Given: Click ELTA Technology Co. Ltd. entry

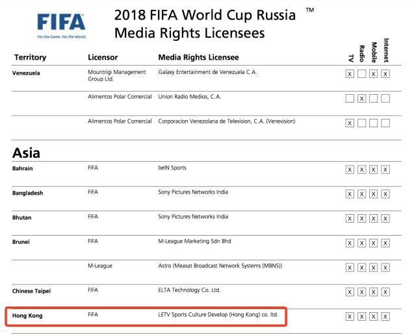Looking at the screenshot, I should [189, 290].
